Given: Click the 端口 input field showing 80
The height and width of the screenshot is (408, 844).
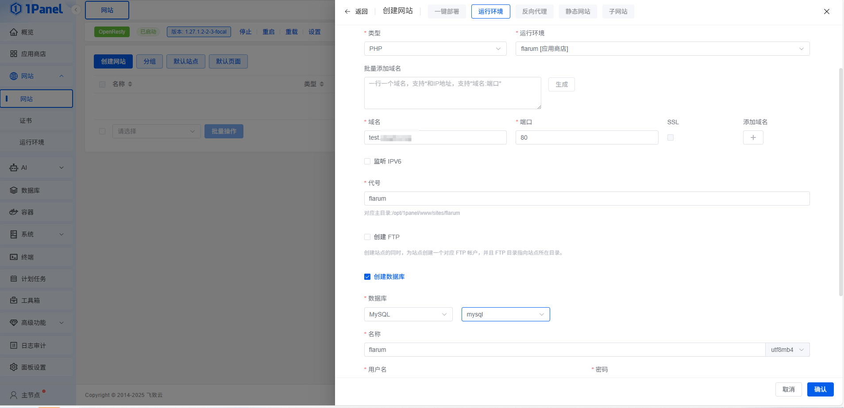Looking at the screenshot, I should 587,137.
